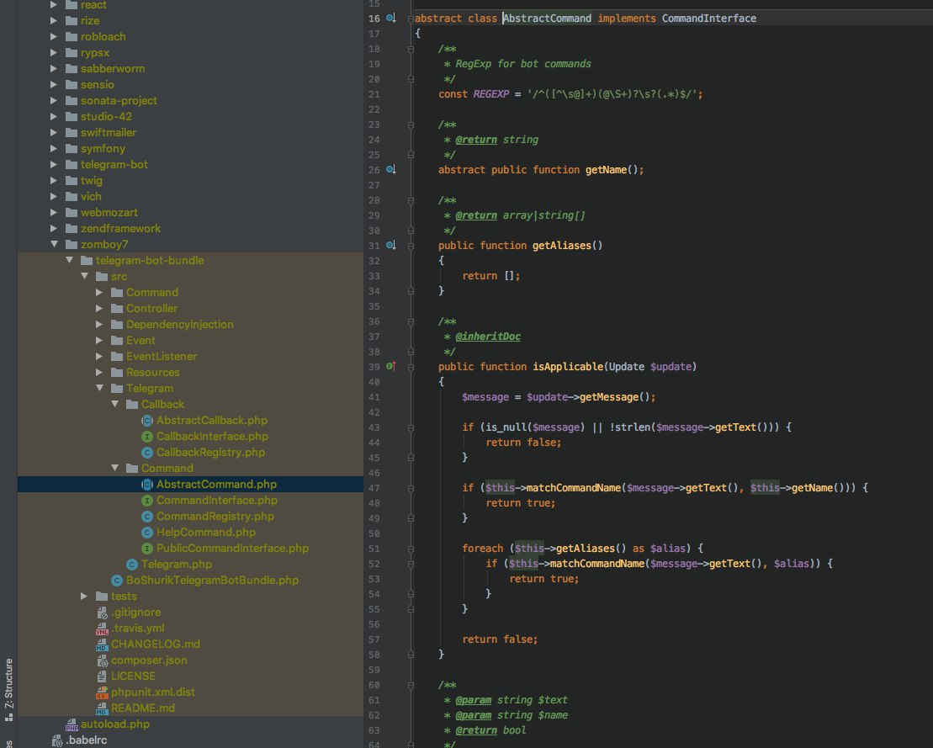
Task: Expand the Command folder under src
Action: click(99, 292)
